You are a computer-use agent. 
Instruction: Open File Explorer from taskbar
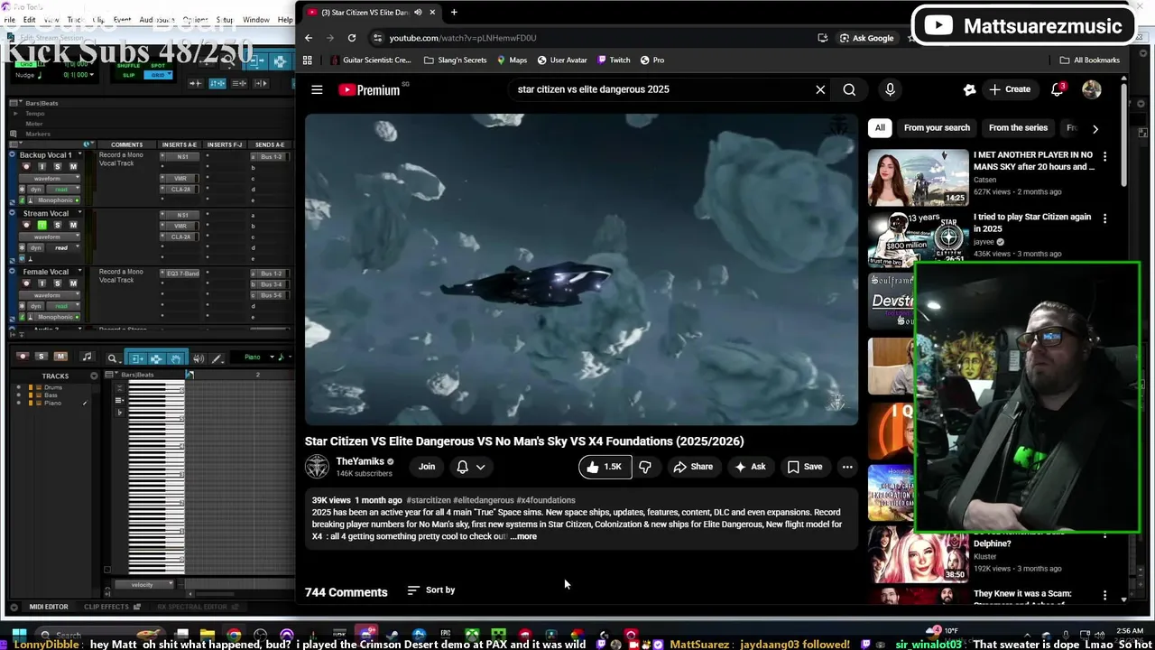tap(208, 635)
